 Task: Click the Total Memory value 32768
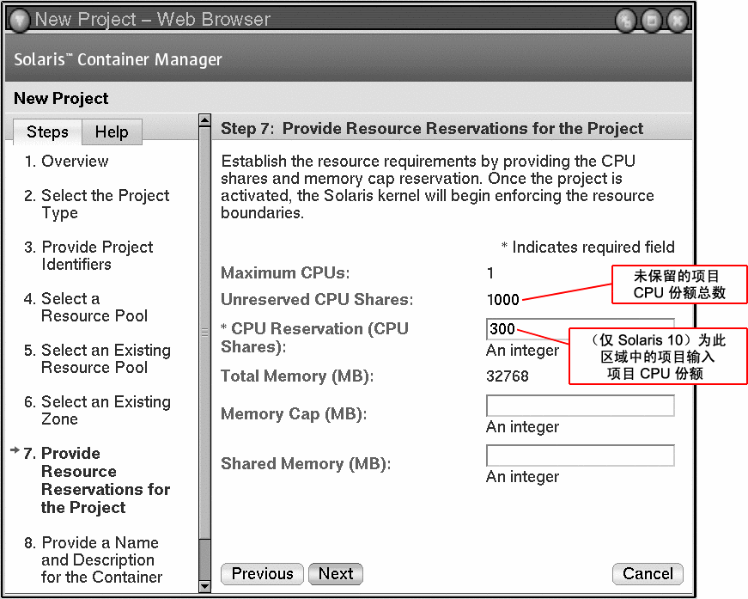tap(507, 376)
